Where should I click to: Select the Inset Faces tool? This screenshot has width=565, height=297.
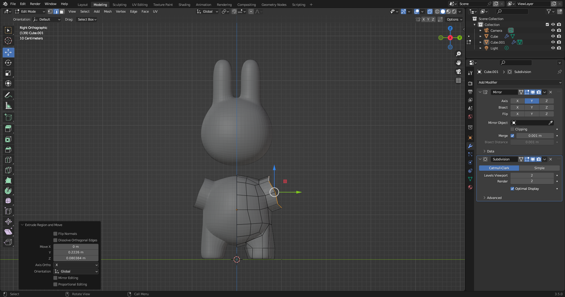(x=8, y=139)
